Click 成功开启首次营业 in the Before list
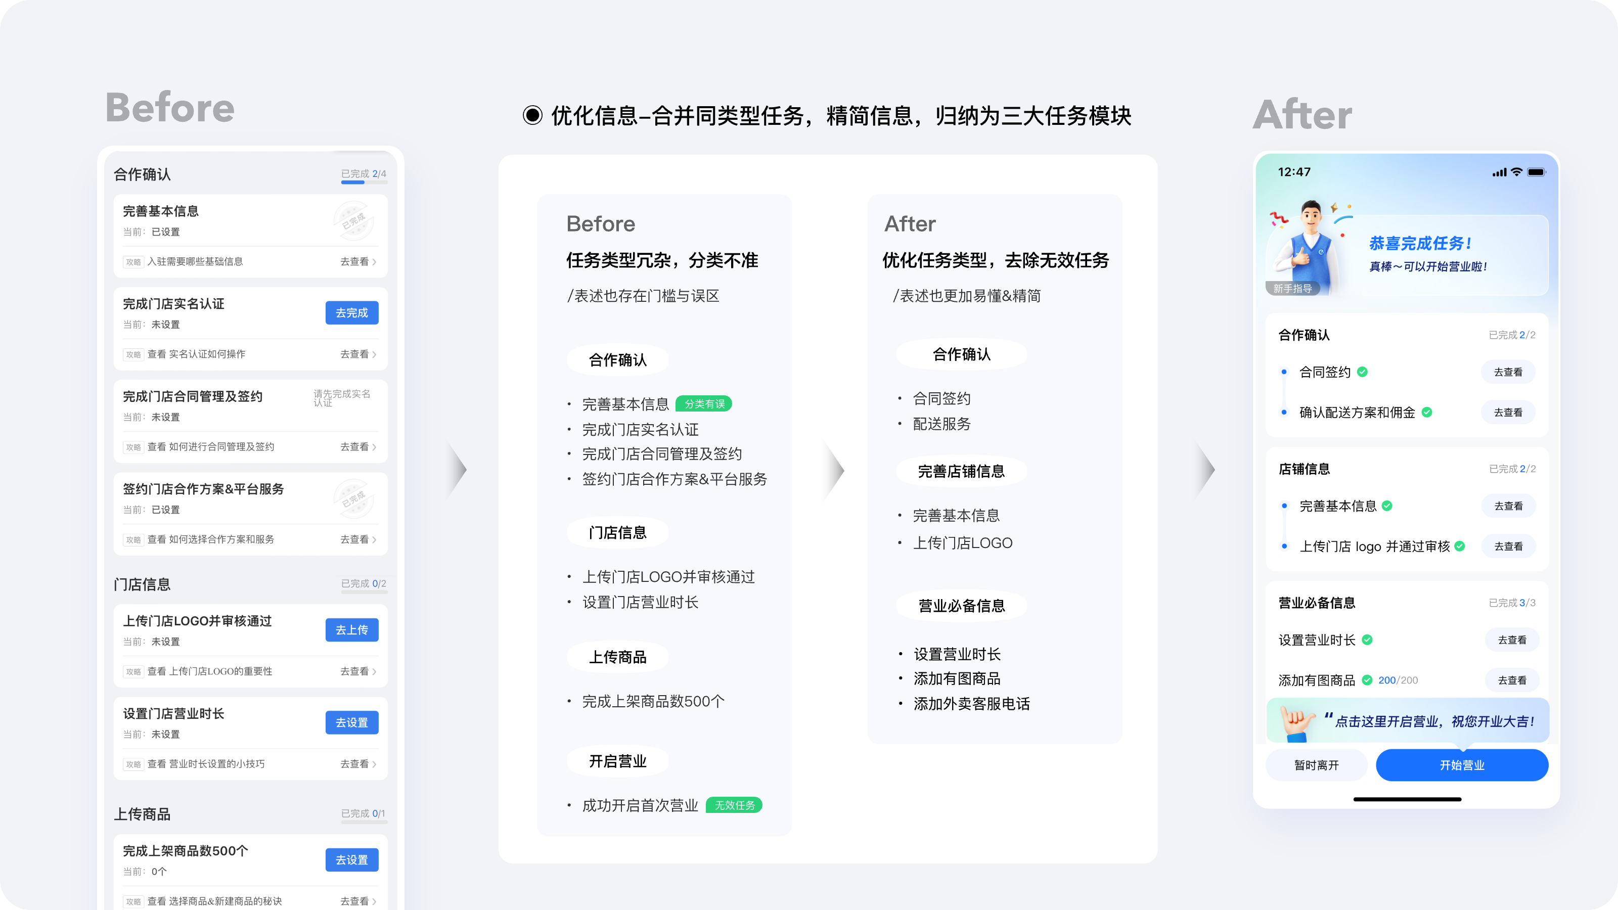Viewport: 1618px width, 910px height. point(640,805)
